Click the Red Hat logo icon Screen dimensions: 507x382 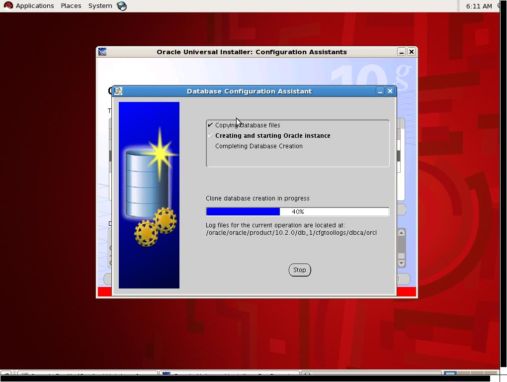8,5
